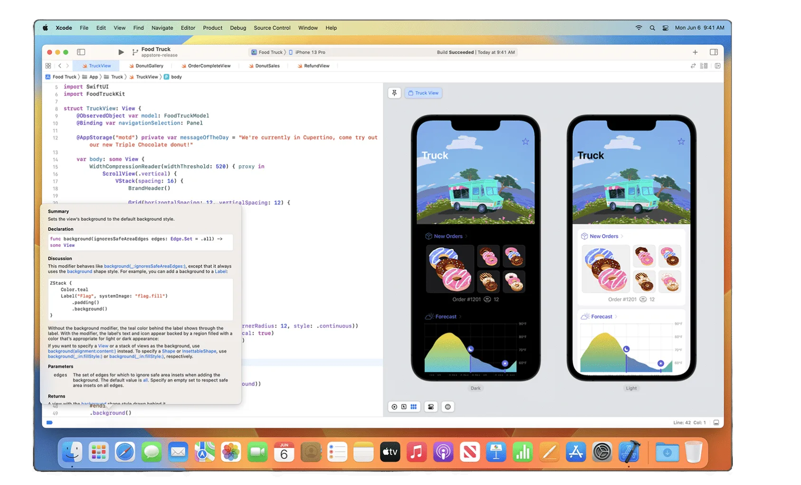This screenshot has height=485, width=801.
Task: Go back with the left chevron
Action: coord(60,66)
